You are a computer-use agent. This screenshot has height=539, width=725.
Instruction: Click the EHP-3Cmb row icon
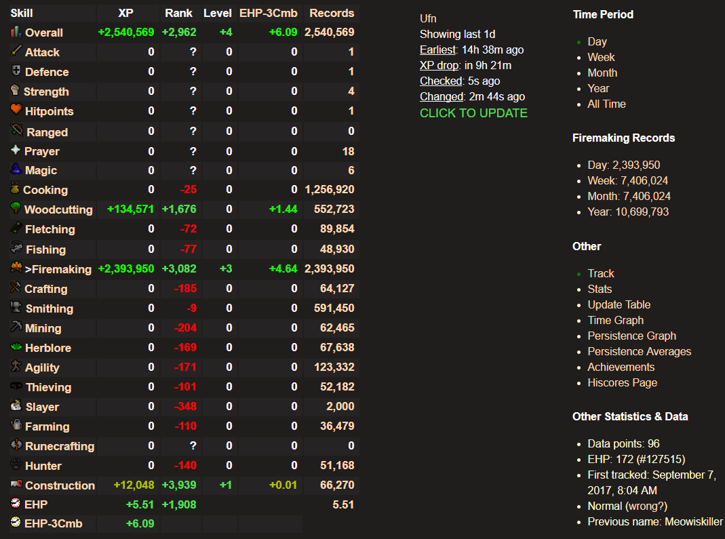[x=16, y=522]
